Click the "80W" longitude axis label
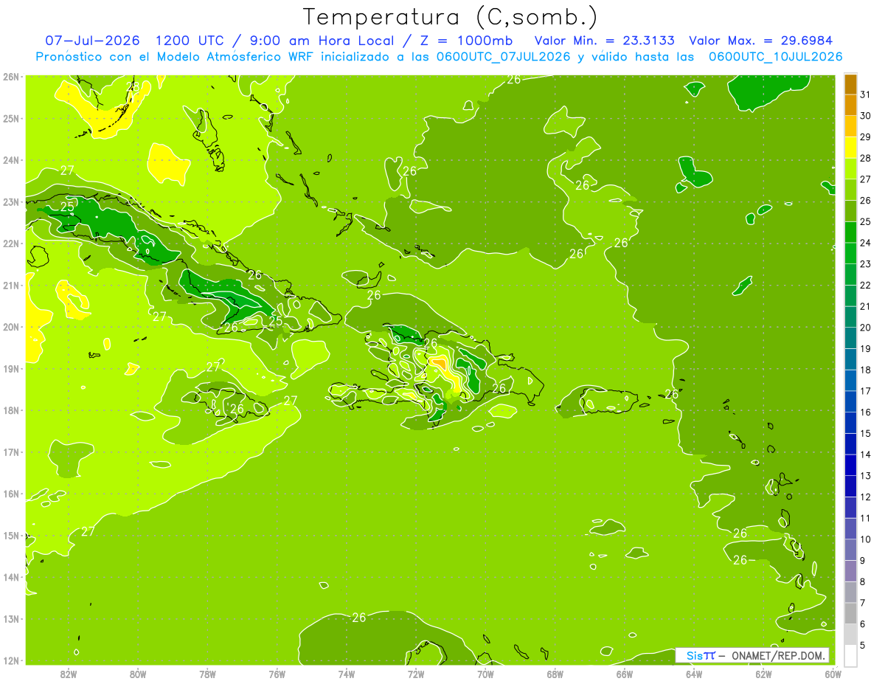The image size is (885, 684). (138, 674)
